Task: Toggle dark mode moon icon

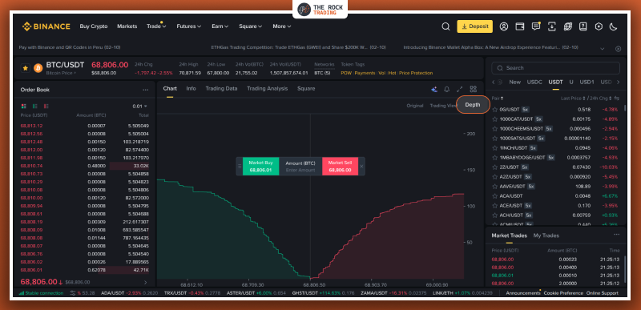Action: pyautogui.click(x=613, y=26)
